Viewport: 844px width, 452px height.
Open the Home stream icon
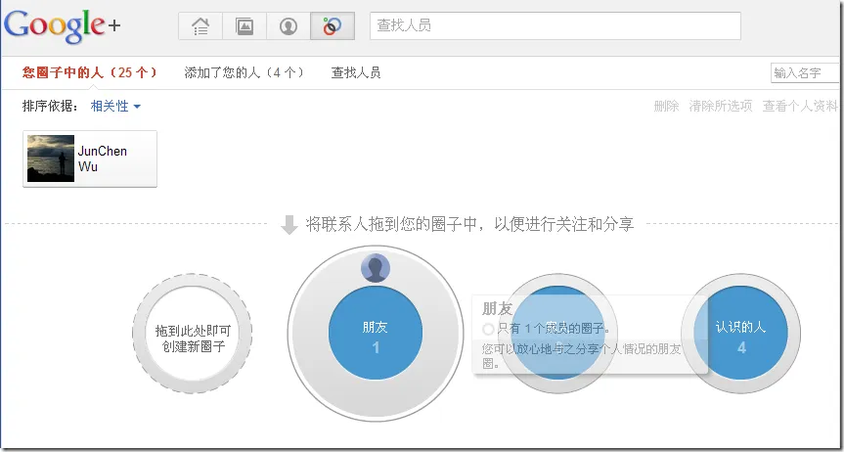click(200, 25)
